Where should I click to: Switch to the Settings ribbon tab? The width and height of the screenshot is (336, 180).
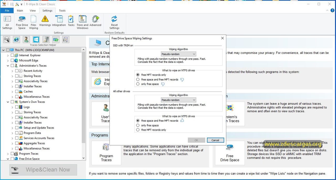point(47,11)
